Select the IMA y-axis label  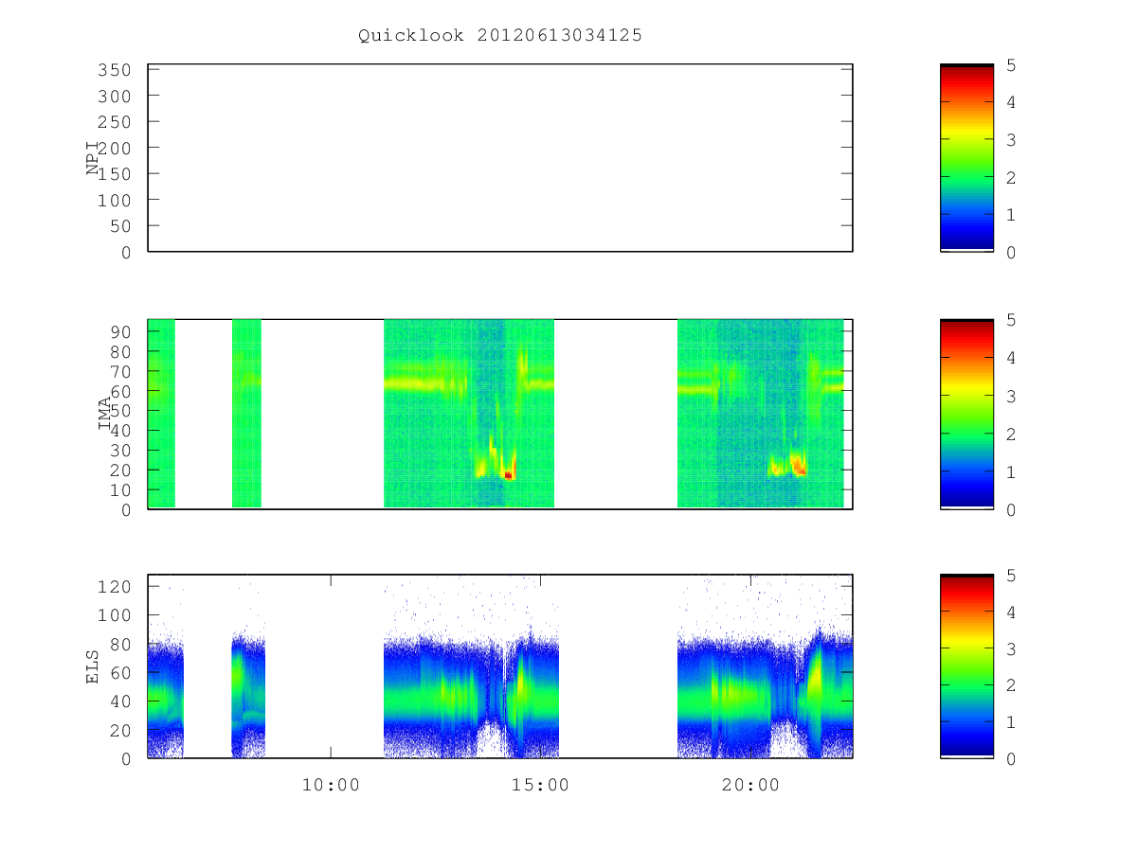[105, 414]
